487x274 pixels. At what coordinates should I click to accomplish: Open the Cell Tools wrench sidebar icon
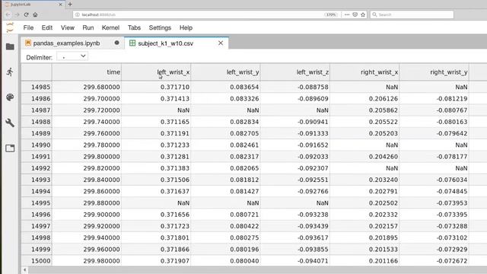(x=10, y=123)
